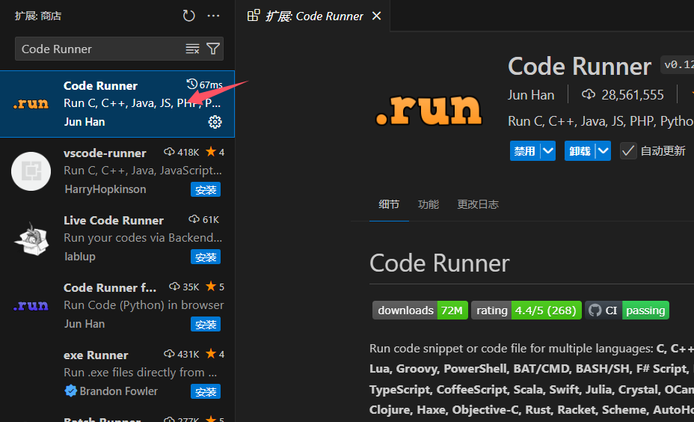The width and height of the screenshot is (694, 422).
Task: Click the vscode-runner extension icon
Action: click(x=31, y=171)
